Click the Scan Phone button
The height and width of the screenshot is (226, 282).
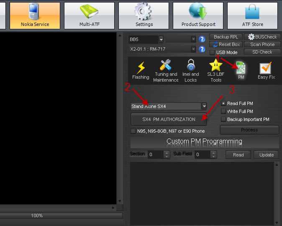tap(262, 44)
